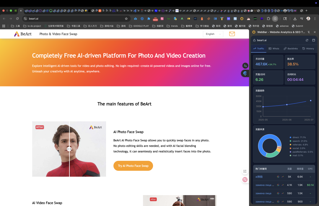Switch to the Whois tab
The width and height of the screenshot is (319, 206).
(274, 49)
